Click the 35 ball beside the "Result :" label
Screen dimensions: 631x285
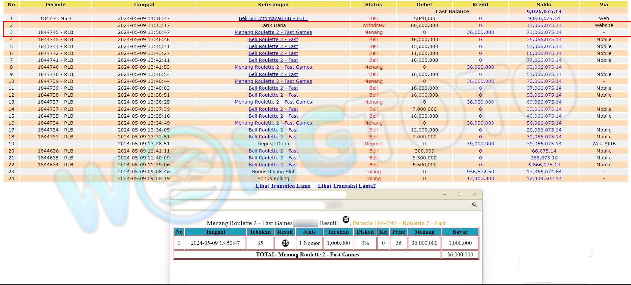point(346,219)
